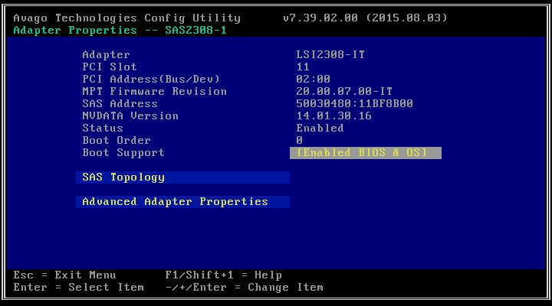This screenshot has width=552, height=306.
Task: Select the Boot Order label
Action: tap(117, 141)
